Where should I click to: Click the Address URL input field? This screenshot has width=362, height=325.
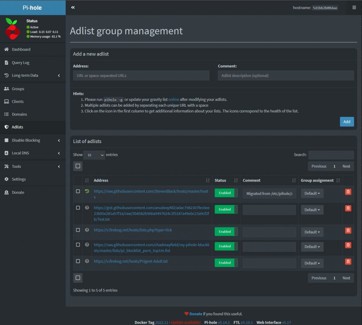[141, 76]
